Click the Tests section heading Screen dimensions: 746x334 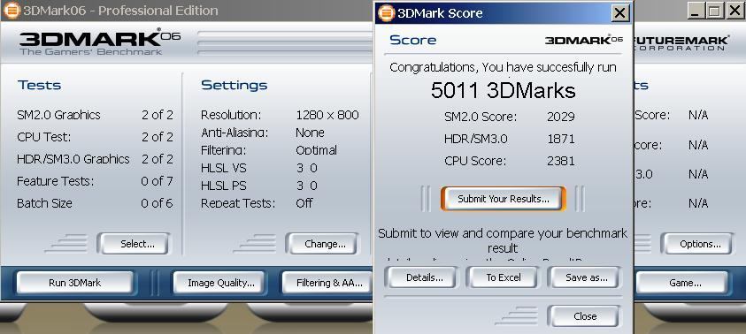click(40, 85)
